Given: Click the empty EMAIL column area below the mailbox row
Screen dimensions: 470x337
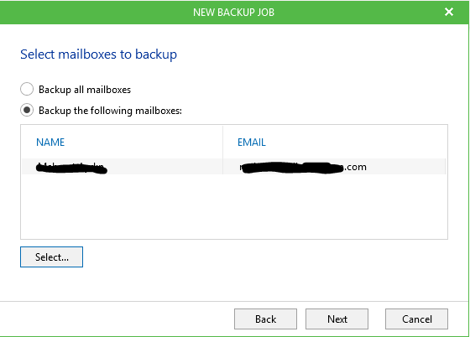Looking at the screenshot, I should click(x=335, y=206).
